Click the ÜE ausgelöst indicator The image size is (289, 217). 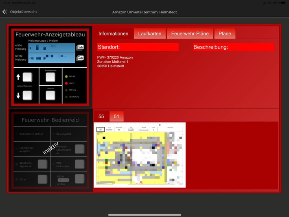(54, 134)
